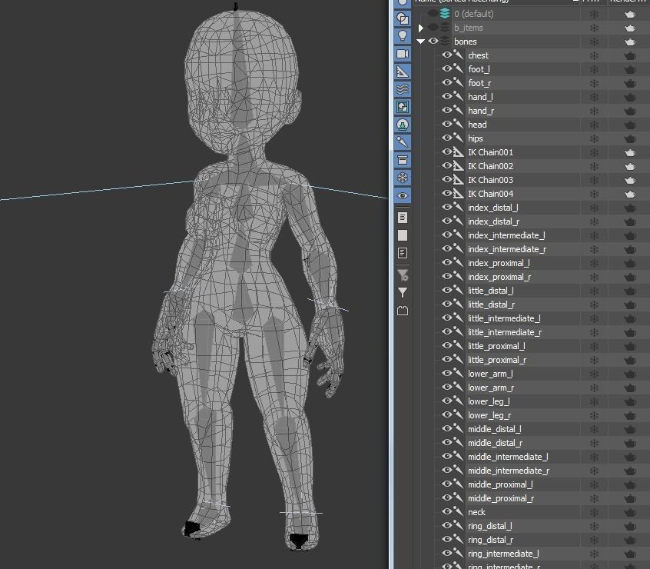Toggle the Display Shapes filter icon

pyautogui.click(x=402, y=18)
